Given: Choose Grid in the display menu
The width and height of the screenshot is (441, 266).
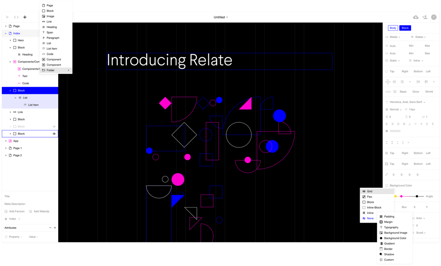Looking at the screenshot, I should pos(377,191).
